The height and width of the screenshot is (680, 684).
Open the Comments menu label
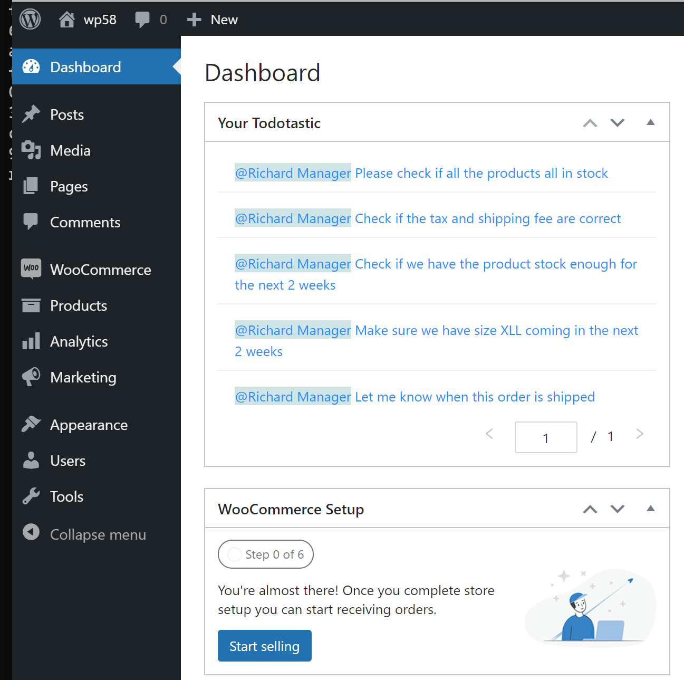coord(85,222)
